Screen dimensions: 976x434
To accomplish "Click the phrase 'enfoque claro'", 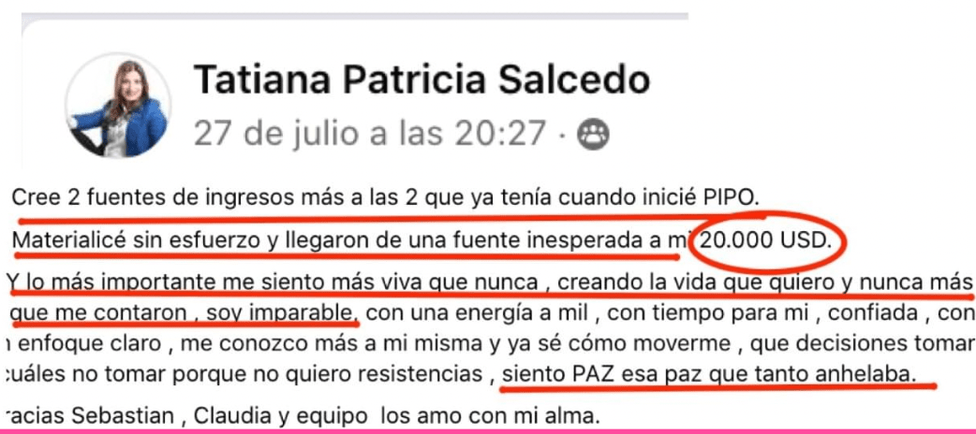I will point(64,344).
